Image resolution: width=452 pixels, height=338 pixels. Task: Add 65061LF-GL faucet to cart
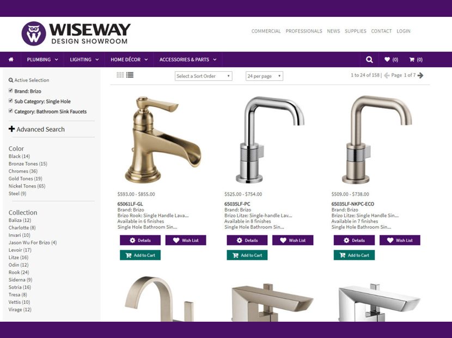pos(140,255)
